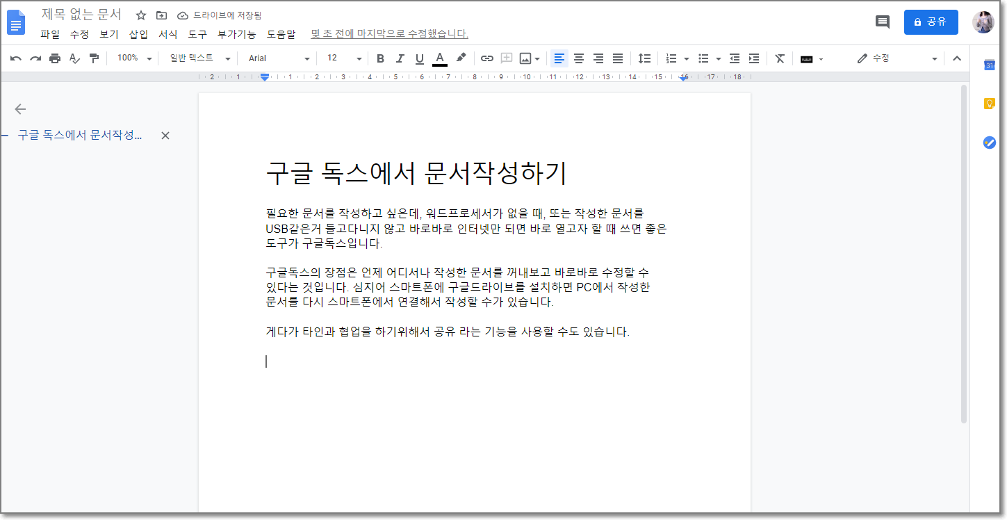Open the 수정 editing mode dropdown

pos(897,58)
